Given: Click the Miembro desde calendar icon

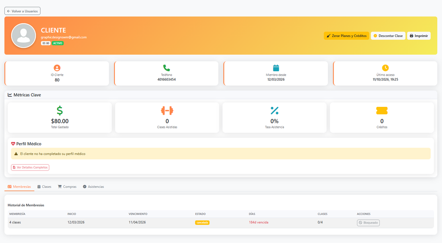Looking at the screenshot, I should 276,68.
